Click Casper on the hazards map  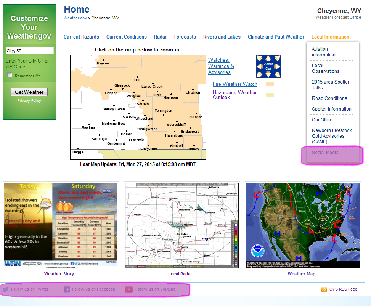111,93
